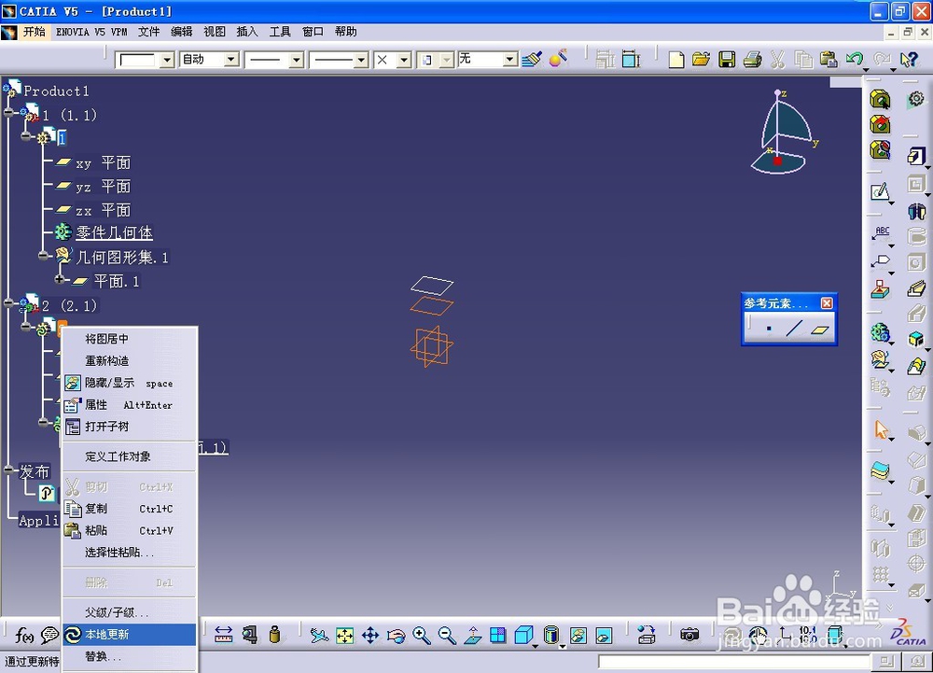Select the Product1 root node
This screenshot has height=673, width=933.
[56, 91]
